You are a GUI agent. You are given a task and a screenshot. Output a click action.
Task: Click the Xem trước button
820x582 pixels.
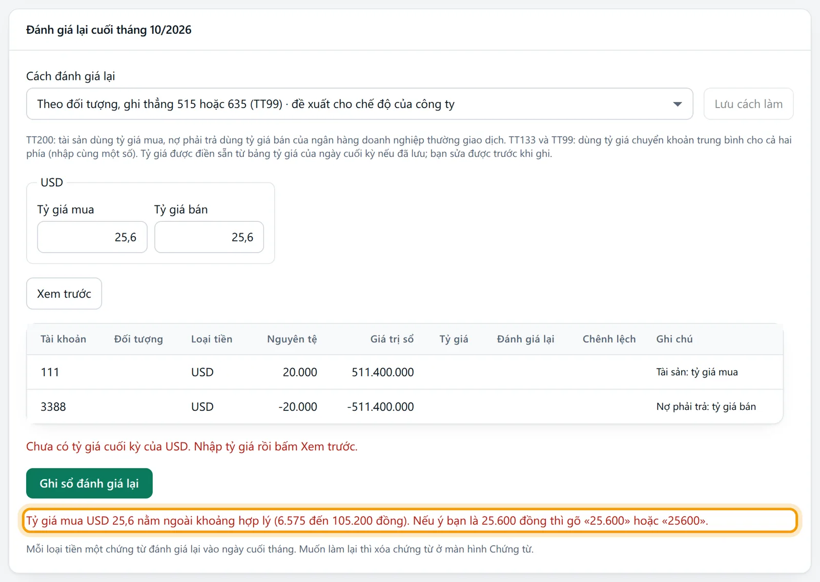click(x=64, y=294)
